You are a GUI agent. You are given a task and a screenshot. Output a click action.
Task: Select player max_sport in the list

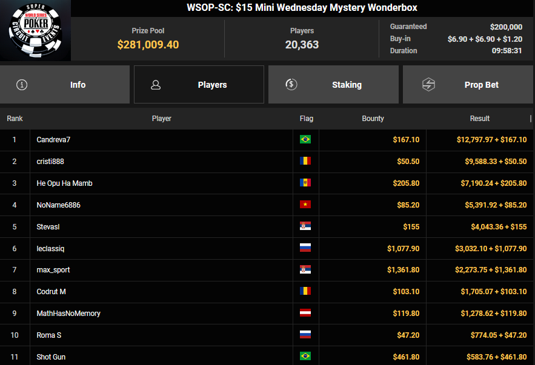pyautogui.click(x=53, y=270)
